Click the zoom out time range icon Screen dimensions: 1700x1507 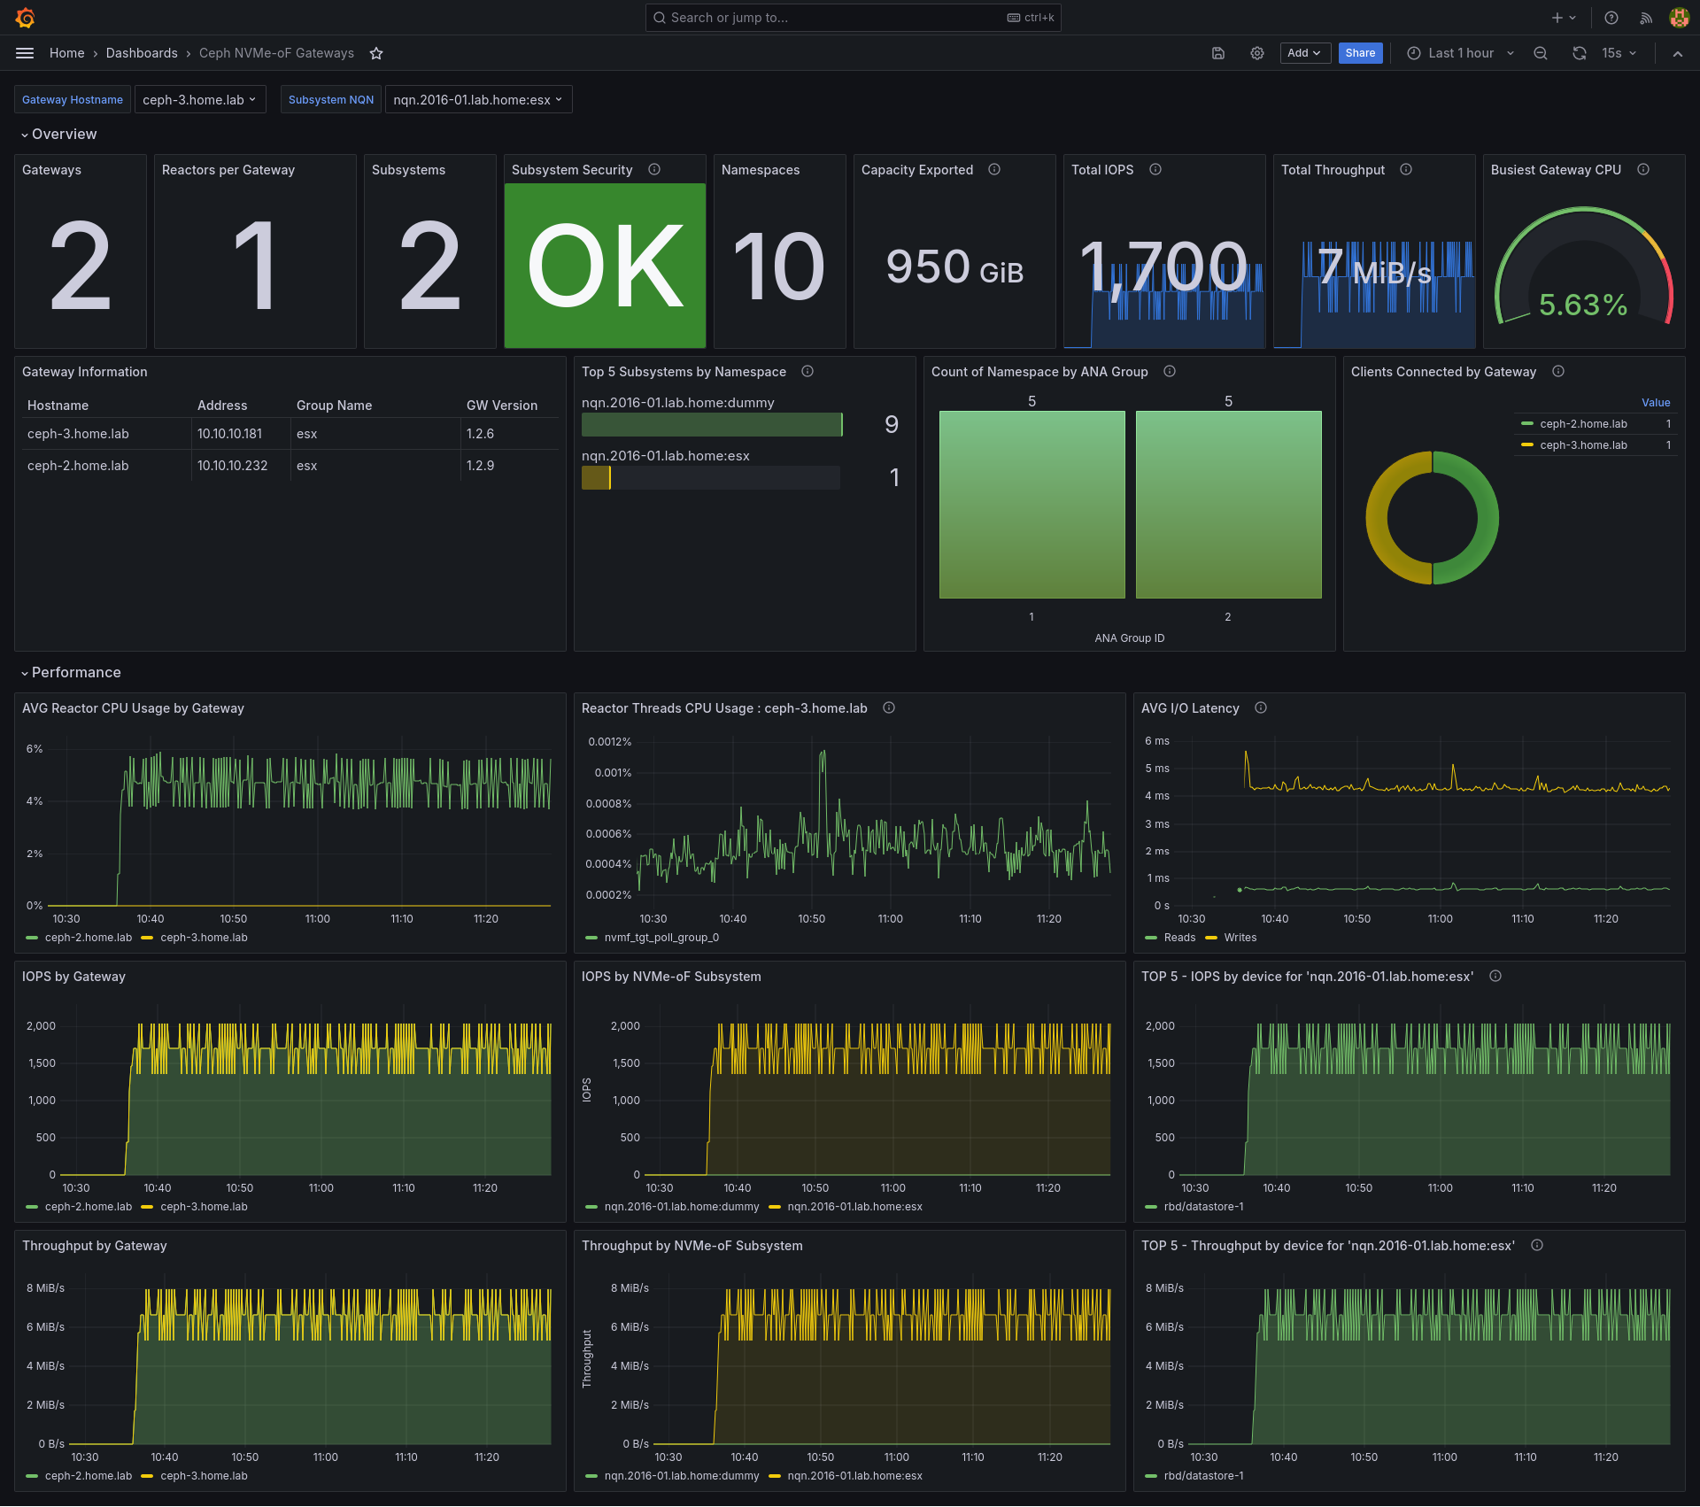[x=1541, y=53]
